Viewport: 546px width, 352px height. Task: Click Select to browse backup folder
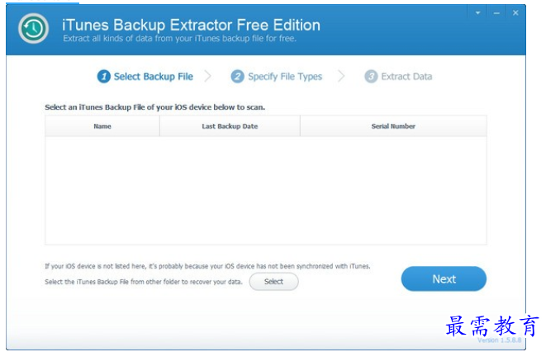pos(273,281)
